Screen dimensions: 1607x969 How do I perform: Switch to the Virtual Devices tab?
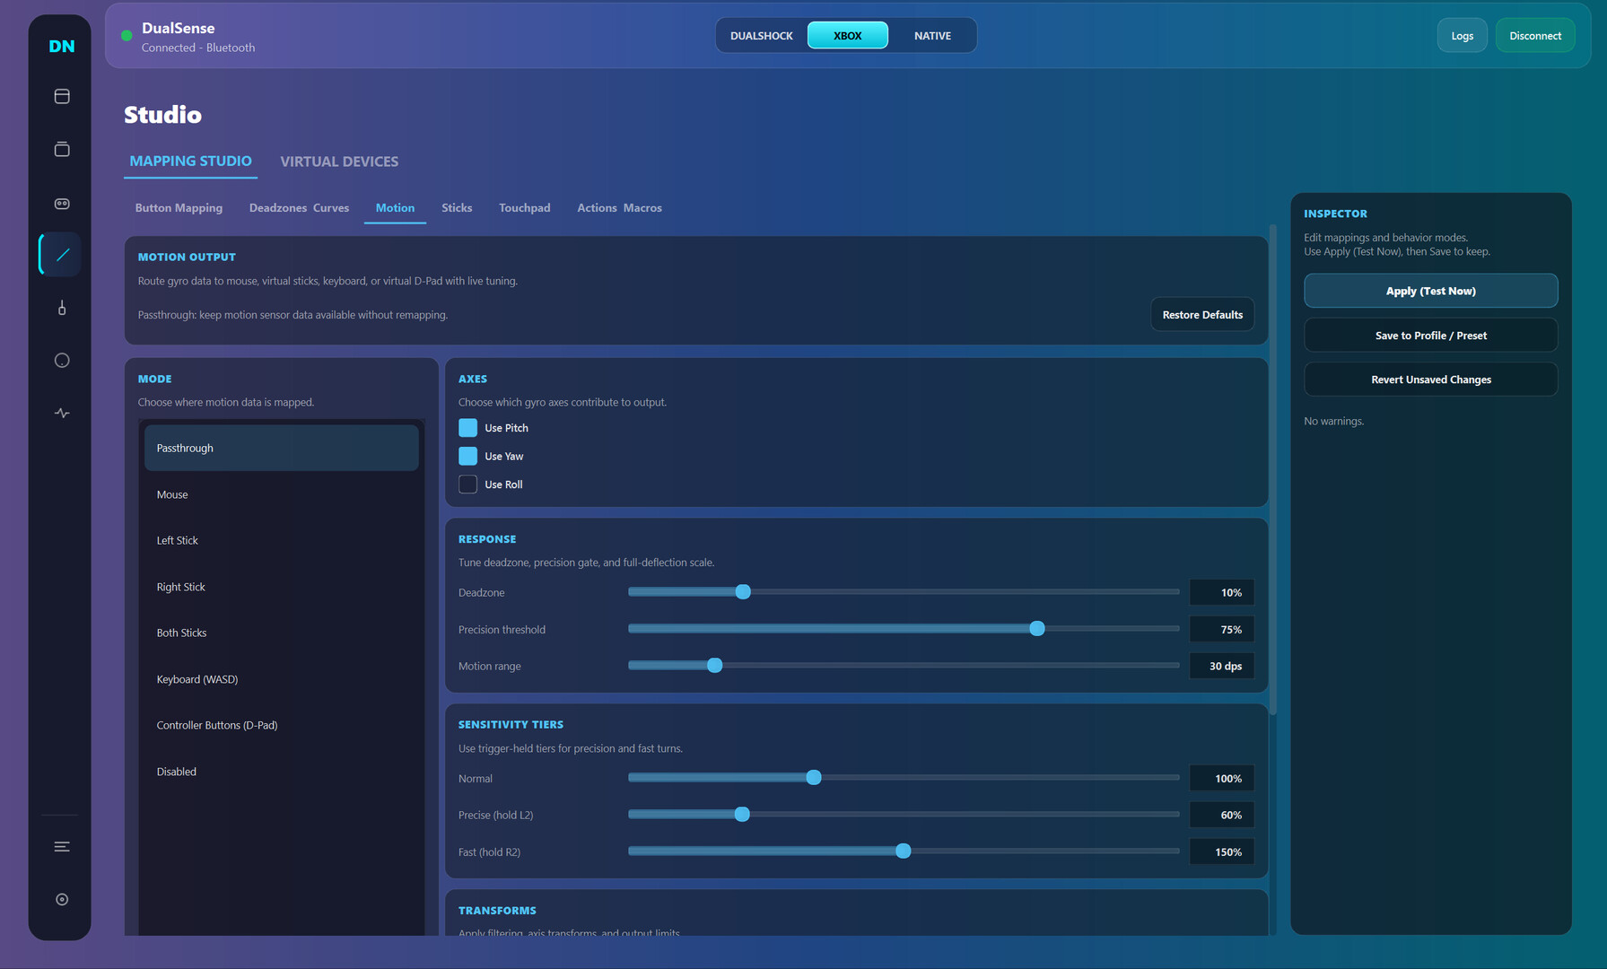tap(338, 161)
